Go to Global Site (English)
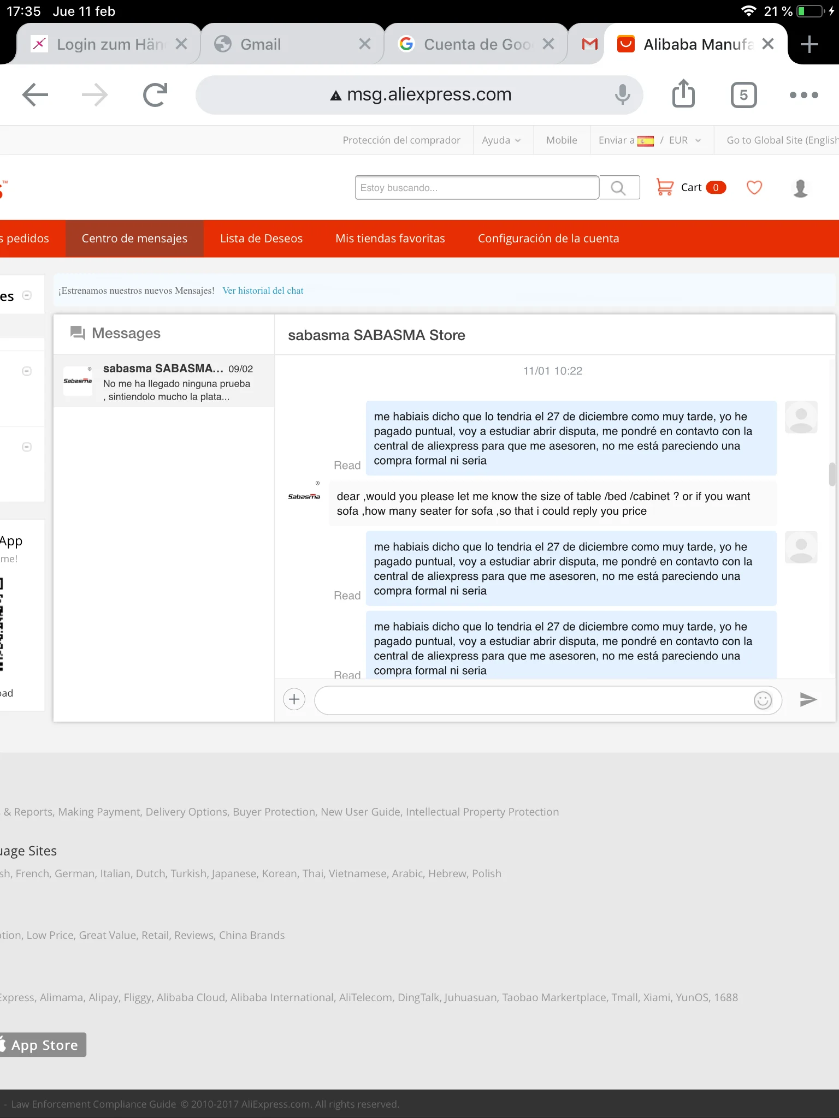Image resolution: width=839 pixels, height=1118 pixels. [x=782, y=140]
